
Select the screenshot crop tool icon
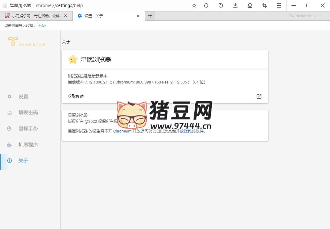264,5
